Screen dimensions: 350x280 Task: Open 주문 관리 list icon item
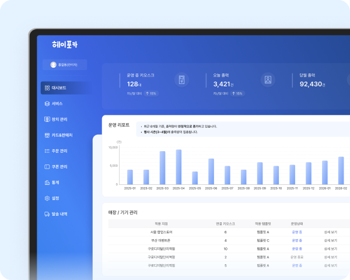click(x=56, y=151)
